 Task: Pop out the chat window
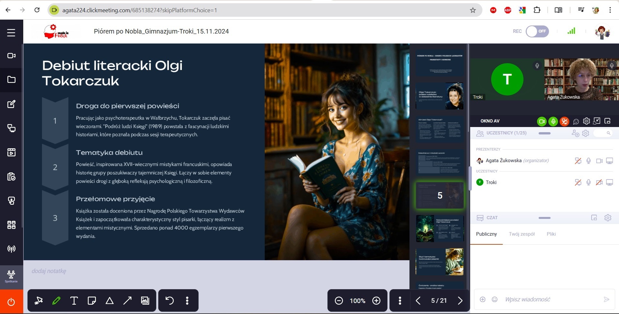594,218
